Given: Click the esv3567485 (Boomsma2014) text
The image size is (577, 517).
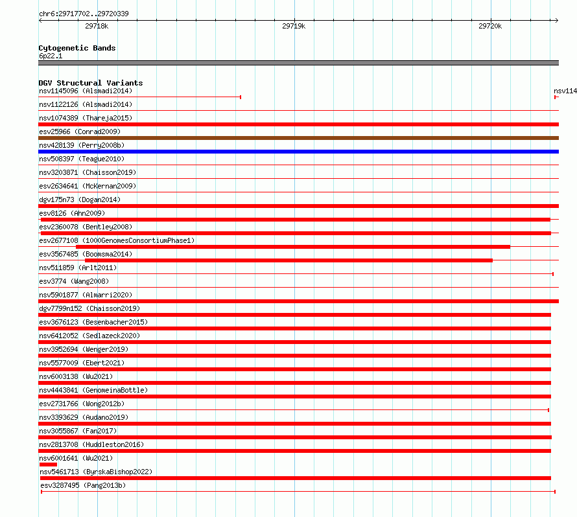Looking at the screenshot, I should 86,254.
